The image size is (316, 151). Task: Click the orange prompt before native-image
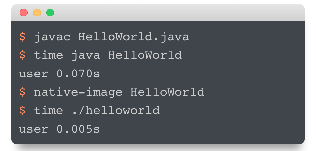[x=22, y=92]
